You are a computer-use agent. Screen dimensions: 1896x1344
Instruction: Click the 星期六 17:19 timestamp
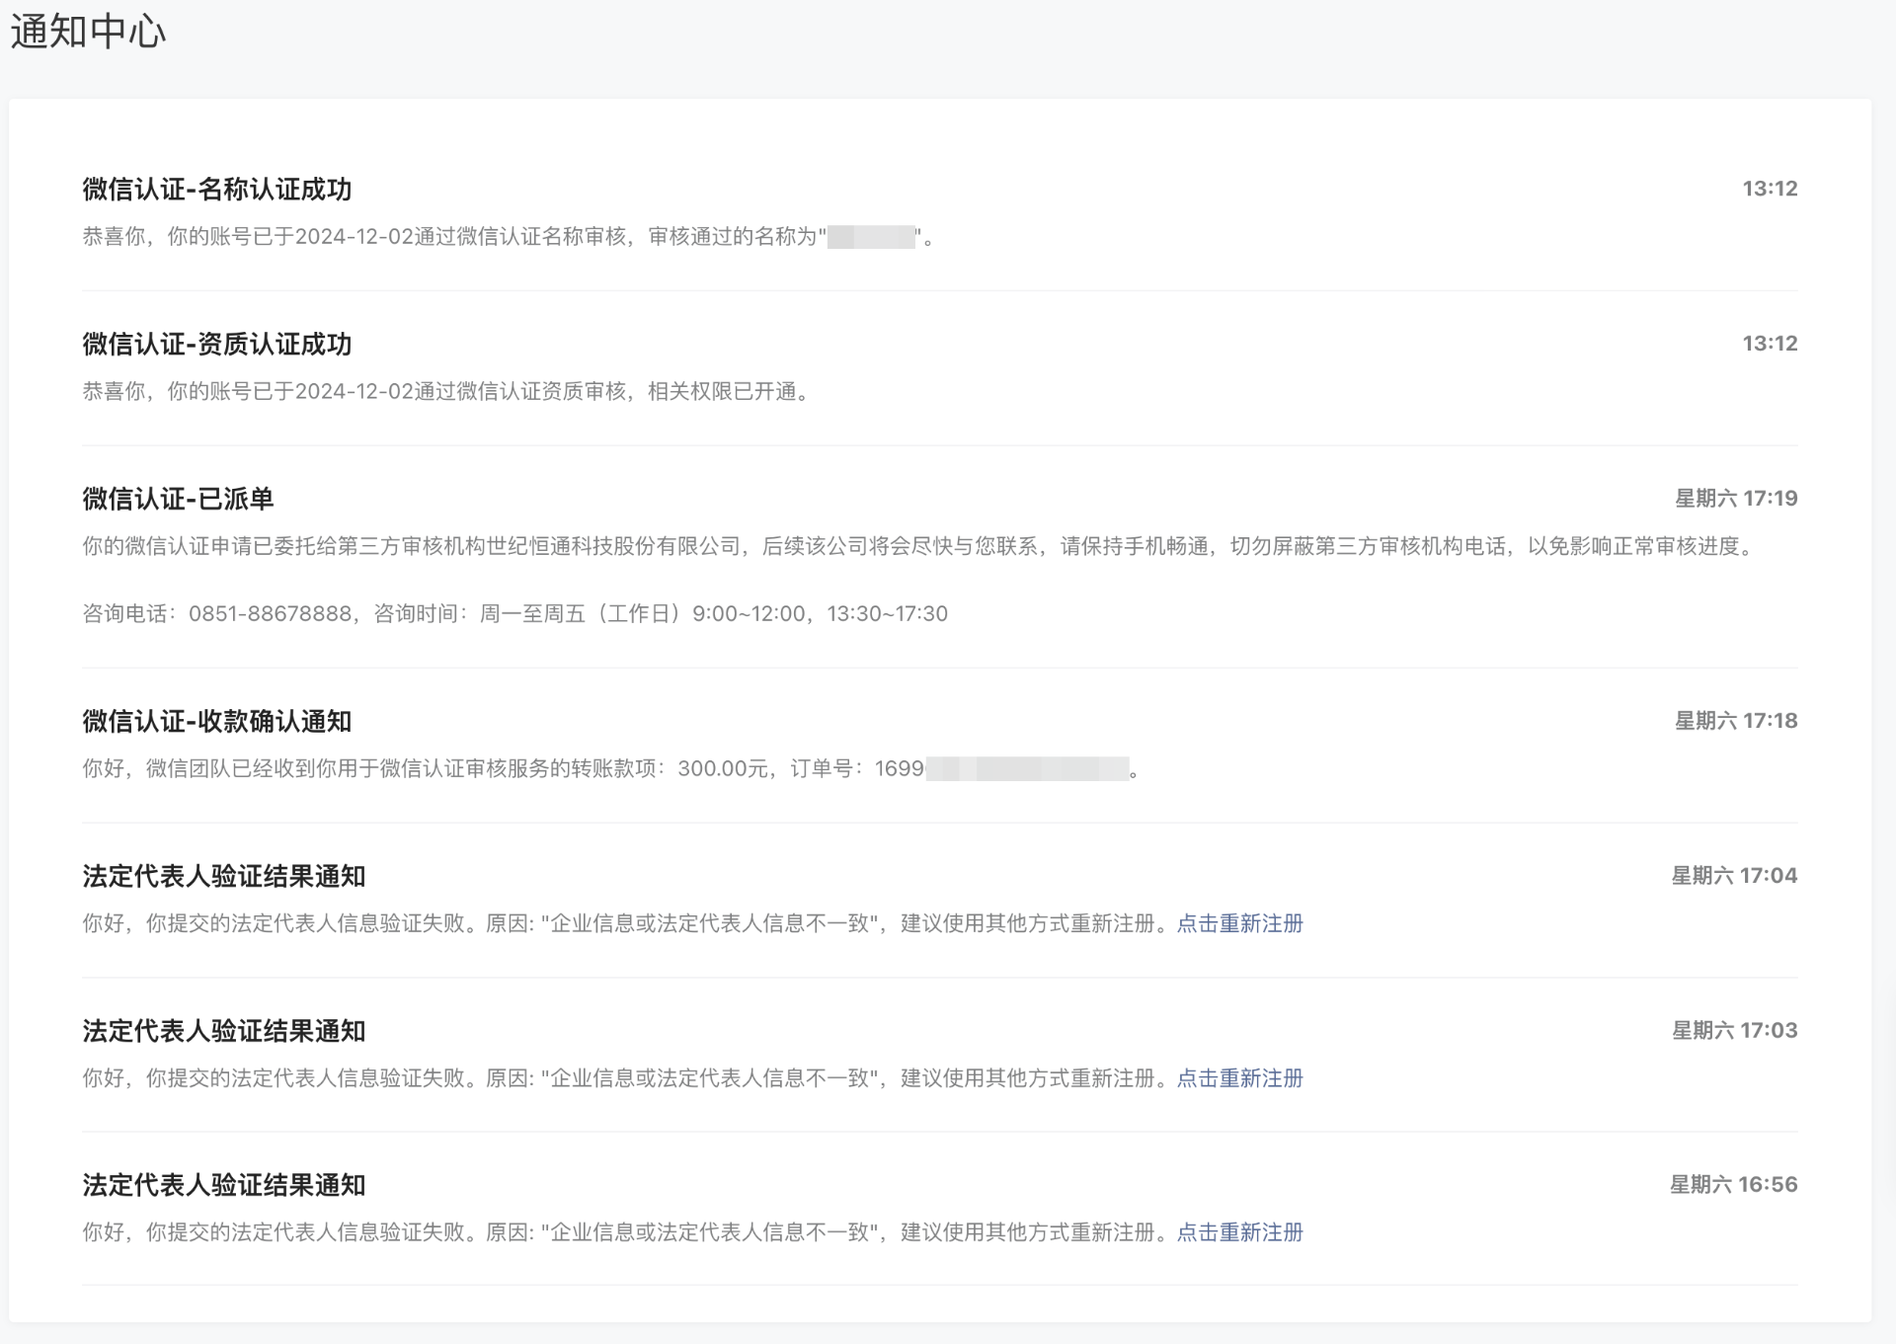pyautogui.click(x=1736, y=499)
